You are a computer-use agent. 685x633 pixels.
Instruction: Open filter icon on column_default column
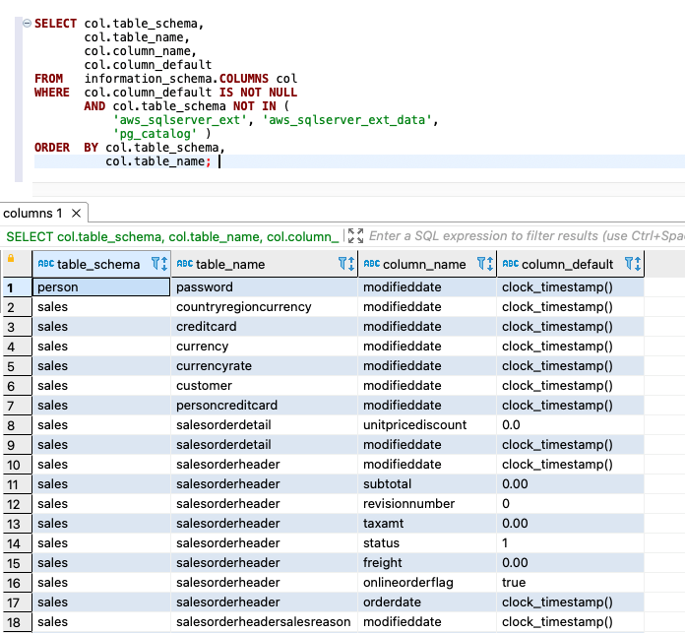[x=628, y=264]
